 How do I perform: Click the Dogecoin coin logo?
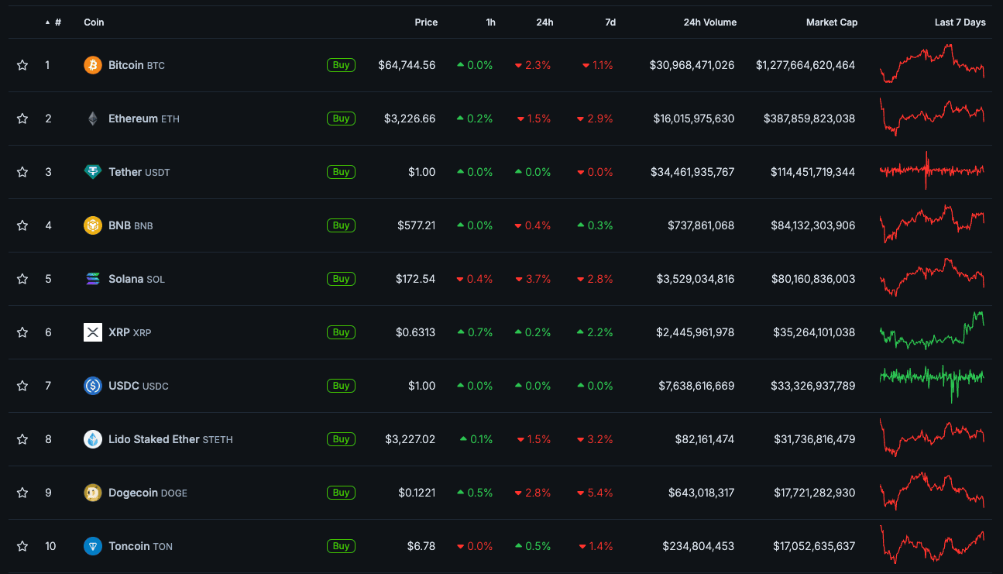[x=93, y=493]
